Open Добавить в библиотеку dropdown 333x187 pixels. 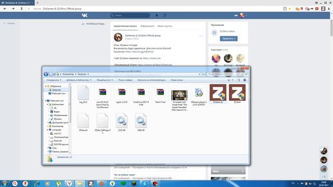tap(79, 80)
